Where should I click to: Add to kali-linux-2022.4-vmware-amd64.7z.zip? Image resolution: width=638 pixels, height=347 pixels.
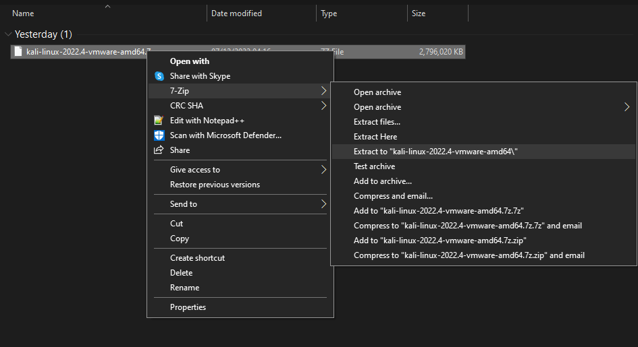click(x=483, y=241)
